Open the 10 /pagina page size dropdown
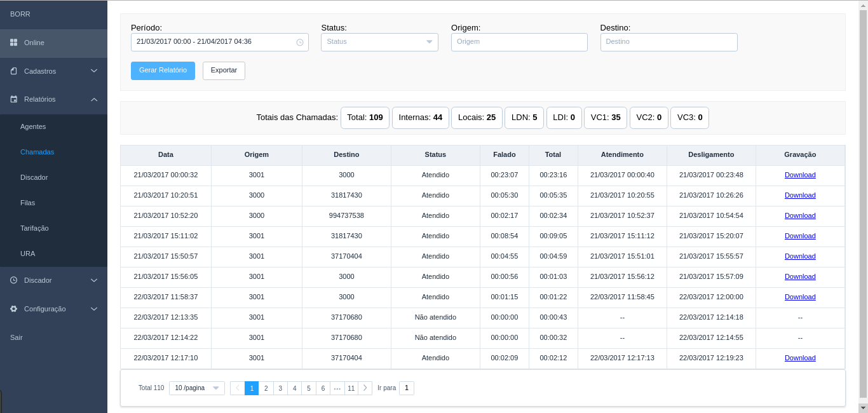Image resolution: width=868 pixels, height=413 pixels. (196, 388)
